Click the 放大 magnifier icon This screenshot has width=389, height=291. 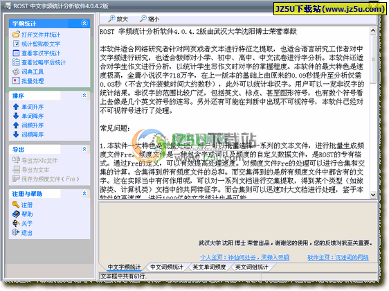tap(111, 19)
